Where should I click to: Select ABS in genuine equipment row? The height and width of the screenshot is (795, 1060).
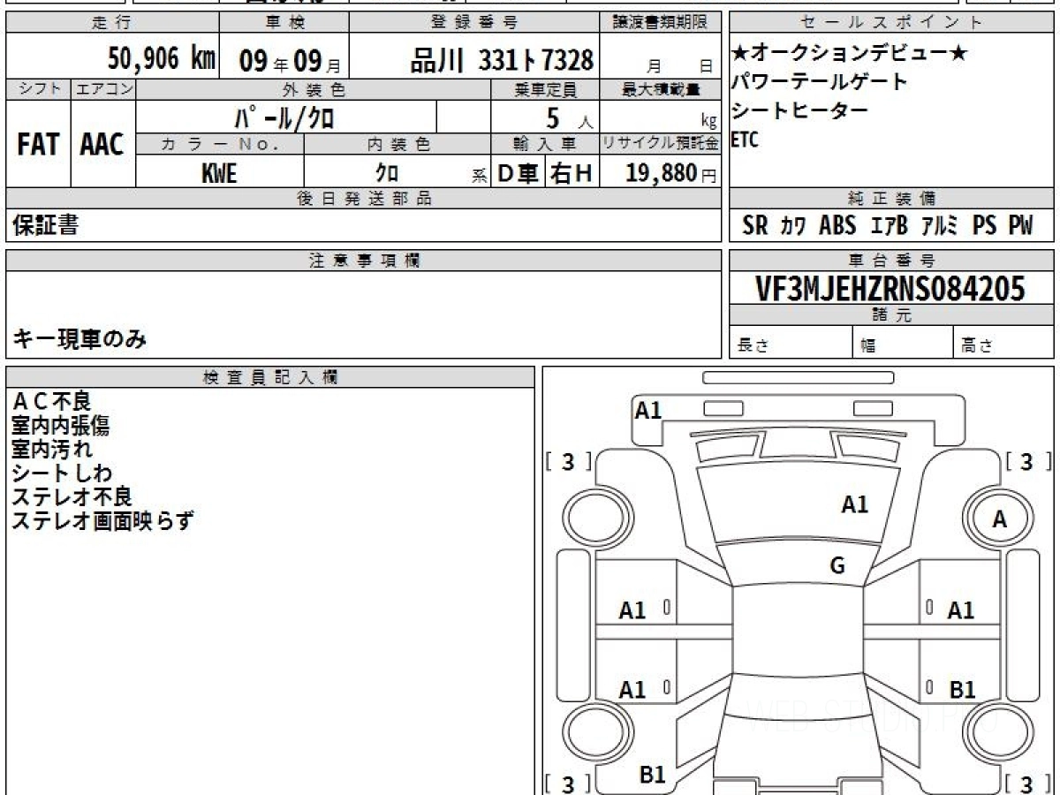(837, 225)
